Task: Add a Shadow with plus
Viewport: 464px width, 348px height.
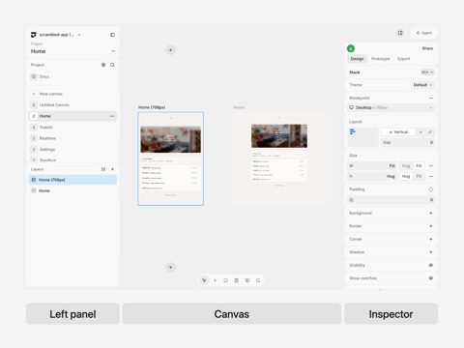Action: coord(431,252)
